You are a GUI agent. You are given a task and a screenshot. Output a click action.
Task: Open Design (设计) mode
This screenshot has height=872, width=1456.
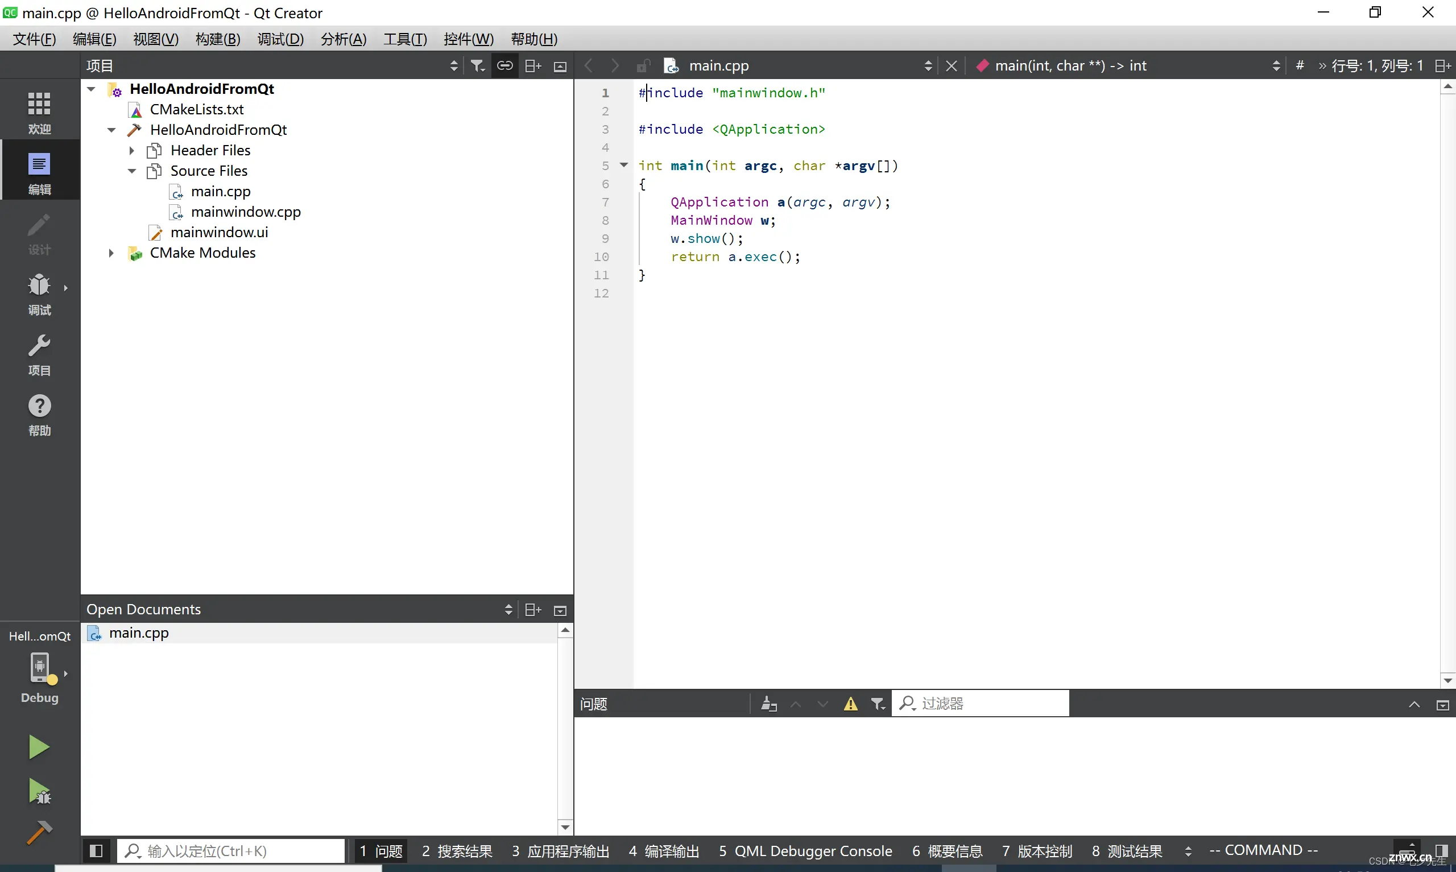click(39, 234)
